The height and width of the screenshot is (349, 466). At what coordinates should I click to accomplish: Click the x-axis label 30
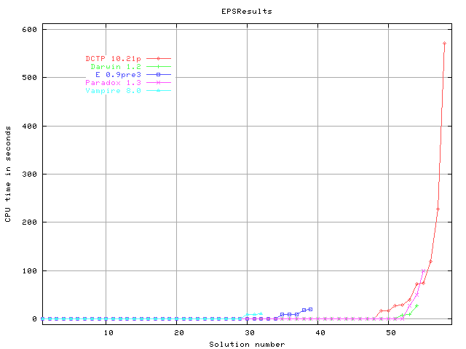coord(250,333)
